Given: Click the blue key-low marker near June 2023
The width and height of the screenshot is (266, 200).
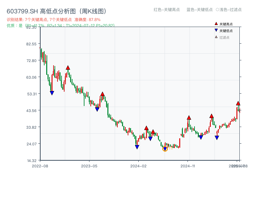Looking at the screenshot, I should pyautogui.click(x=97, y=109).
